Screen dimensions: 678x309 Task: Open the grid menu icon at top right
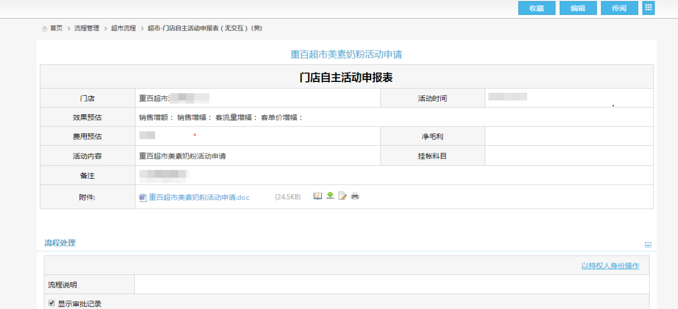[x=648, y=8]
